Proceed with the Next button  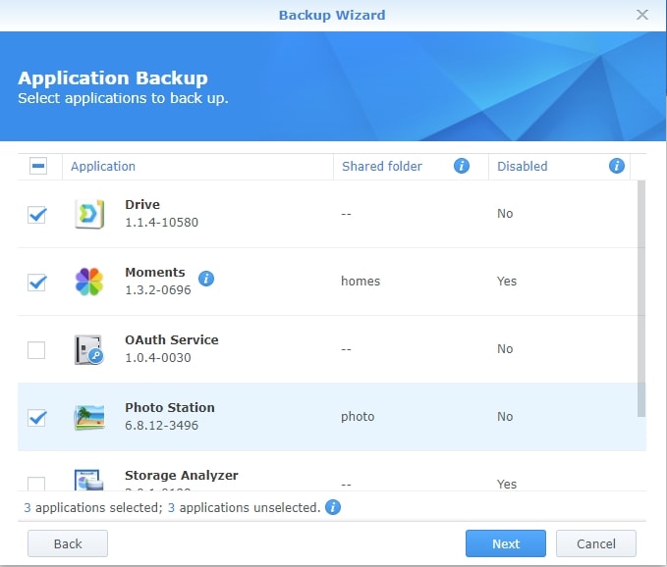tap(506, 543)
